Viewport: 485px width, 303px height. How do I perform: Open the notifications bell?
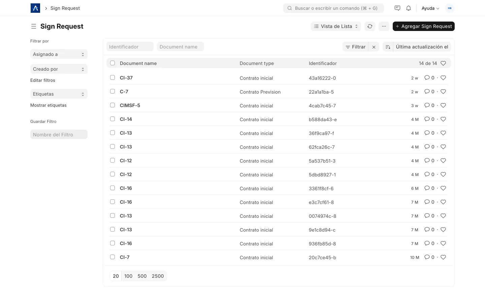tap(409, 8)
